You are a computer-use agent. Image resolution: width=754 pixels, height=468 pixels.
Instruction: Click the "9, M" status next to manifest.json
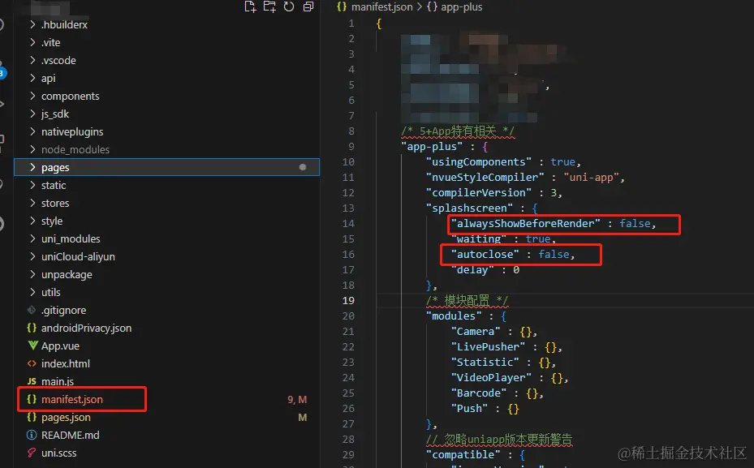click(297, 399)
